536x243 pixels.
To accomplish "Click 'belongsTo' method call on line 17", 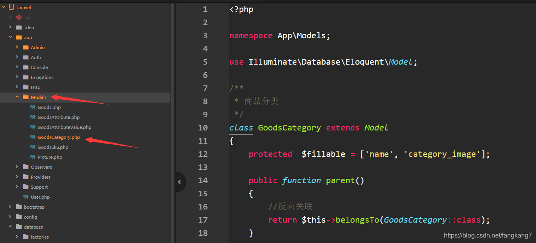I will pyautogui.click(x=357, y=220).
